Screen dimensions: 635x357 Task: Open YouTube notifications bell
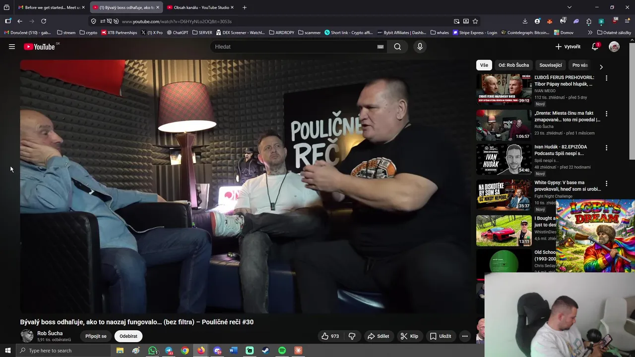(595, 47)
